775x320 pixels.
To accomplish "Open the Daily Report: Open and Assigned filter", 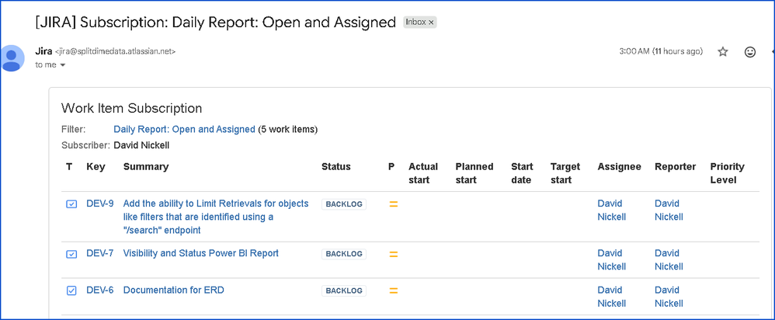I will [184, 129].
